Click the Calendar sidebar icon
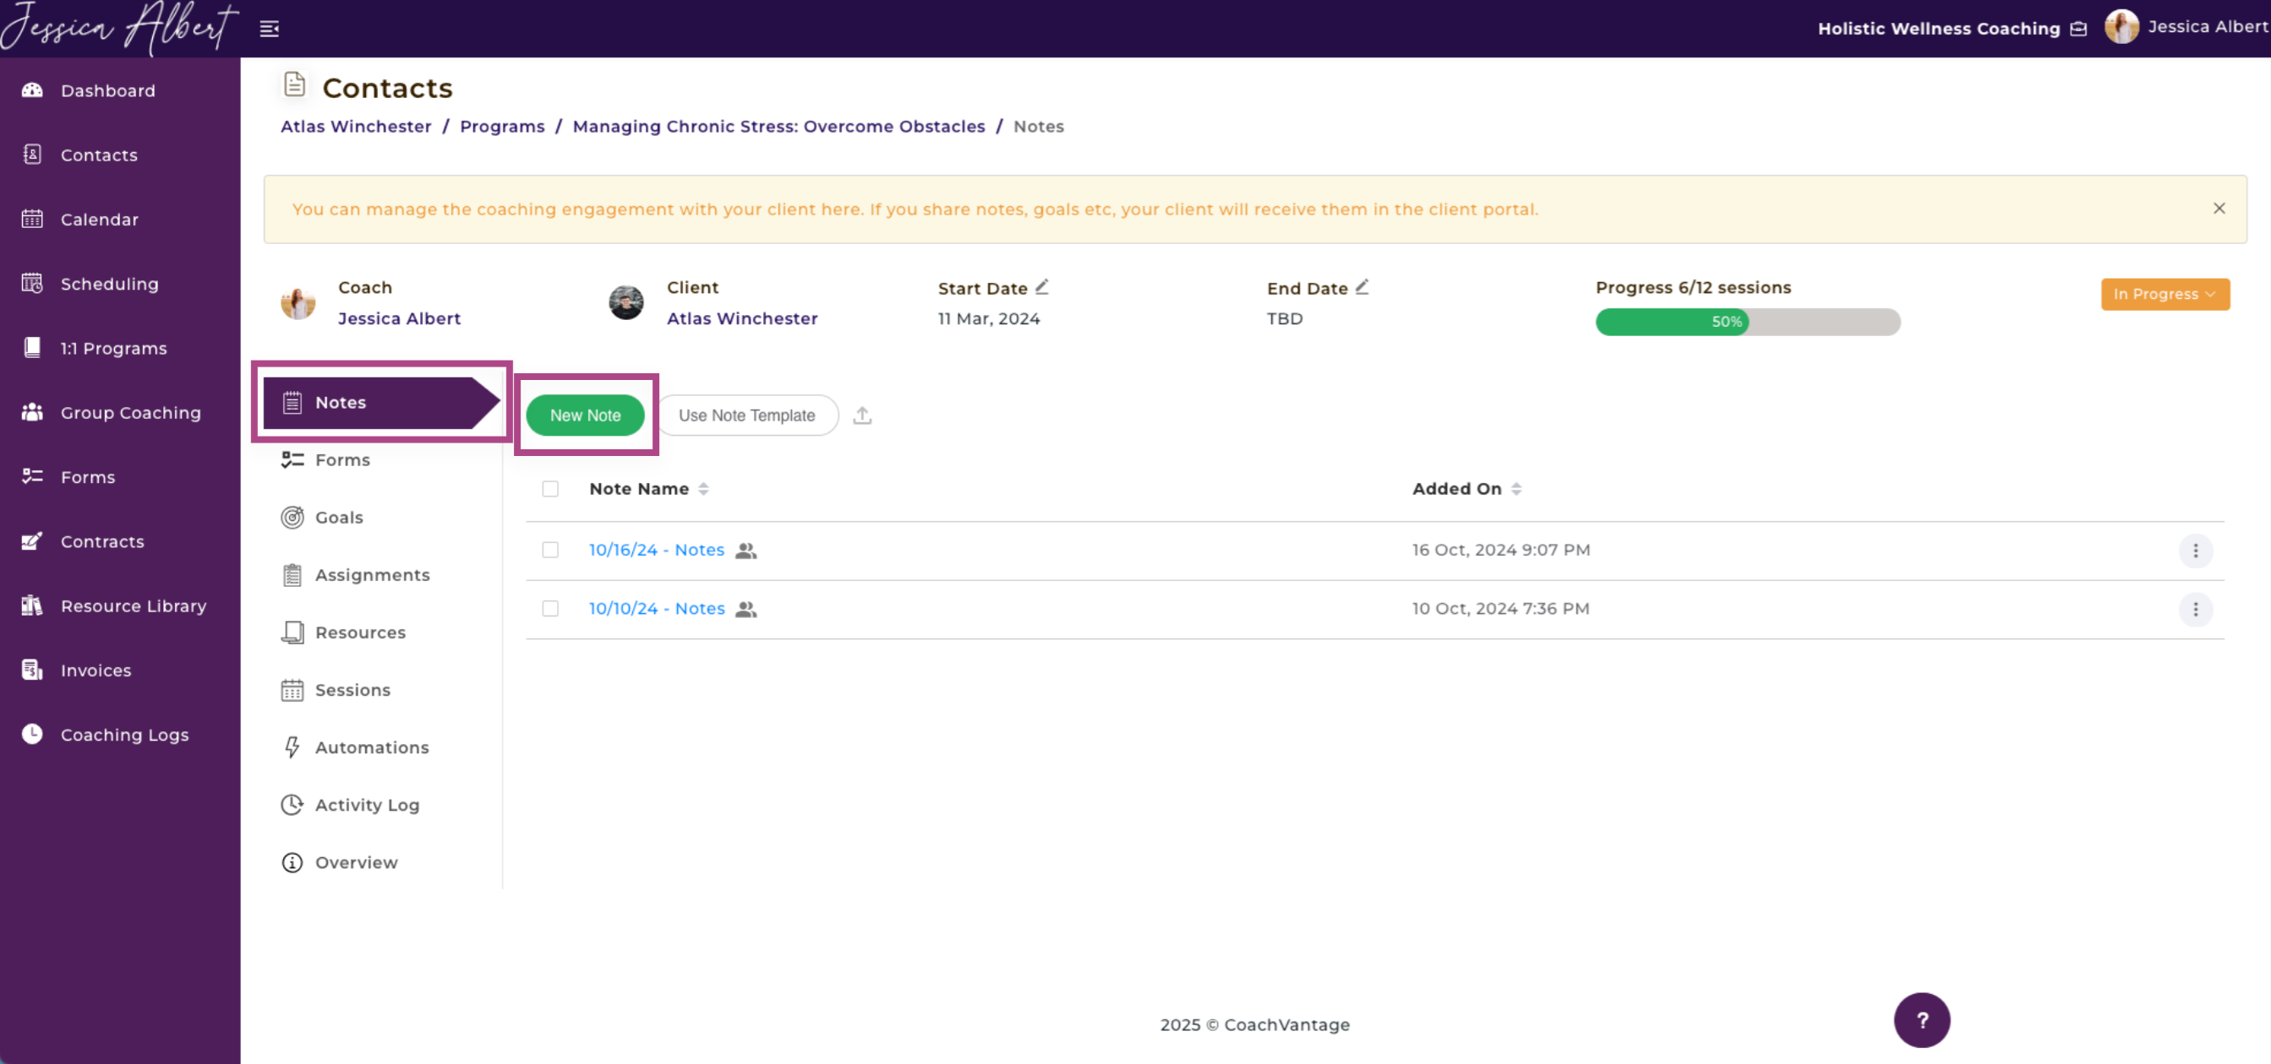This screenshot has width=2271, height=1064. 33,219
